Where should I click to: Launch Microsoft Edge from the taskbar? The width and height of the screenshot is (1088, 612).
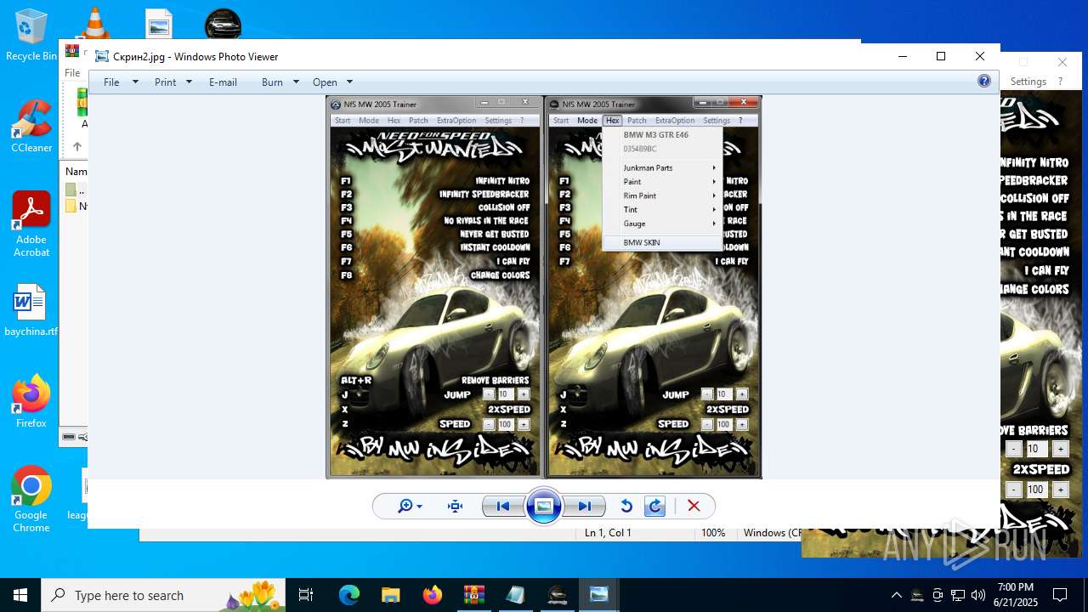[349, 595]
